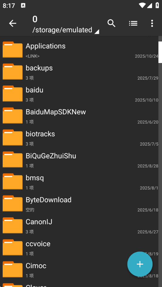Open the BiQuGeZhuiShu folder
The height and width of the screenshot is (287, 162).
point(79,160)
